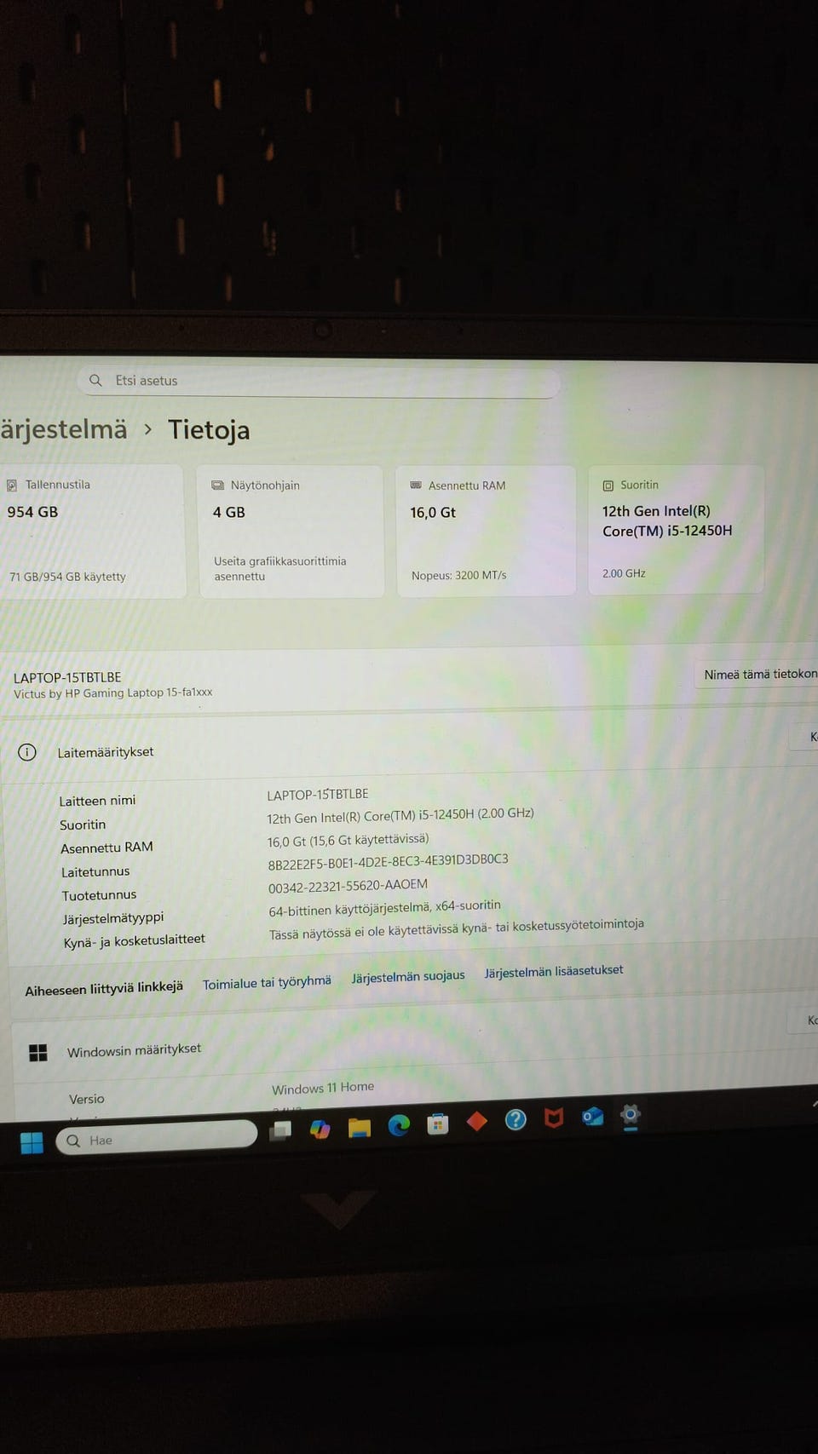
Task: Open Microsoft Store from the taskbar
Action: 438,1124
